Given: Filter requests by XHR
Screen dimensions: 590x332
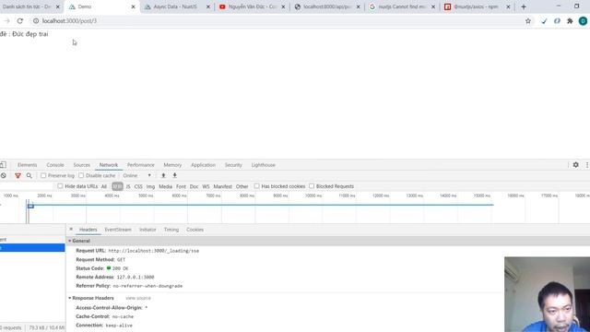Looking at the screenshot, I should (x=117, y=186).
